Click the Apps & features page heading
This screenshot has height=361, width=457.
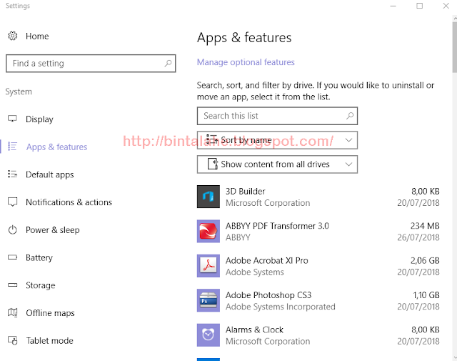pos(244,38)
